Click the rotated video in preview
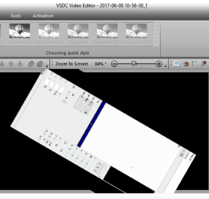 [x=103, y=131]
